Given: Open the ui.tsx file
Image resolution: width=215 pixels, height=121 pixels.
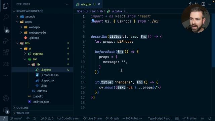Looking at the screenshot, I should (43, 86).
